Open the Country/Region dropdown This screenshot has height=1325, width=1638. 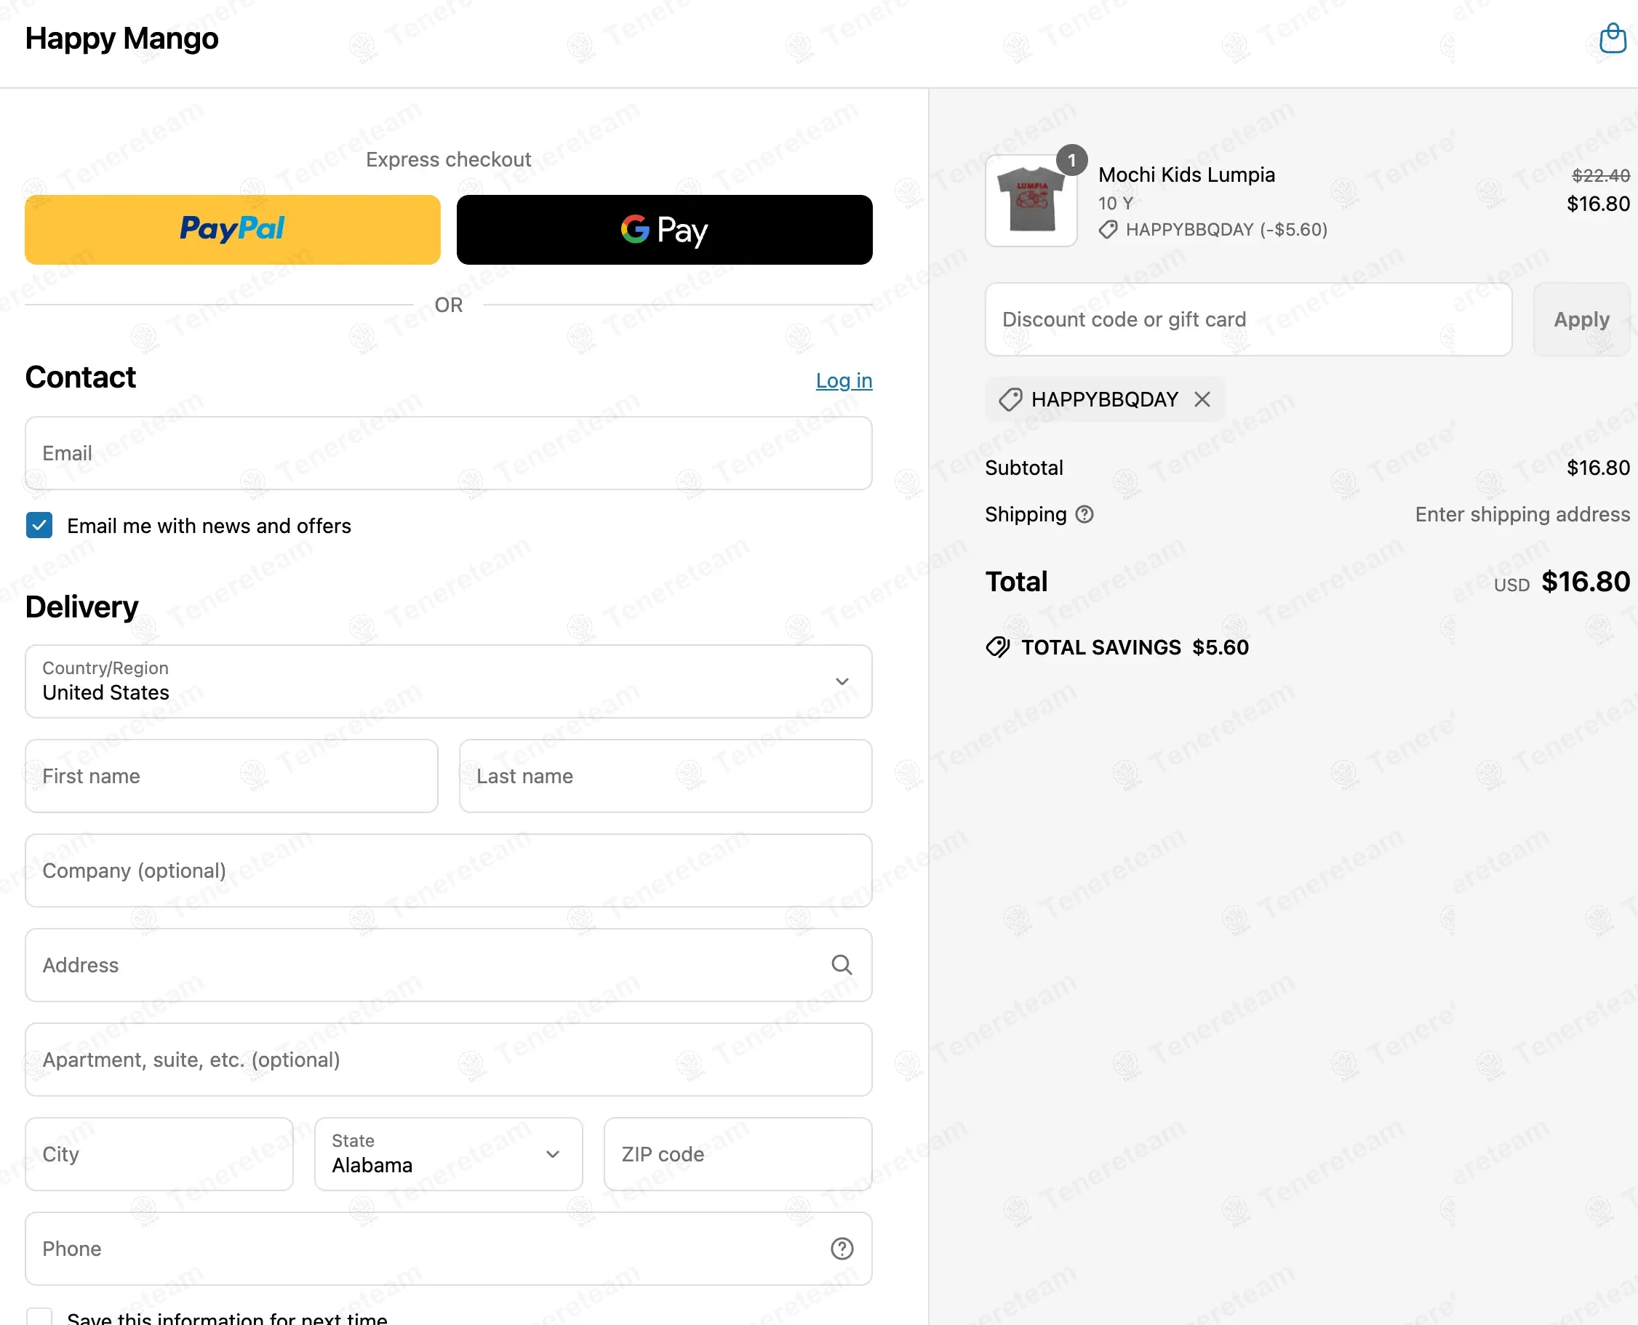click(449, 681)
